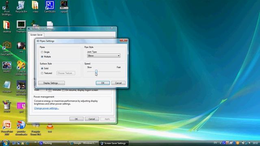Click Internet Explorer quick launch icon

tap(27, 143)
